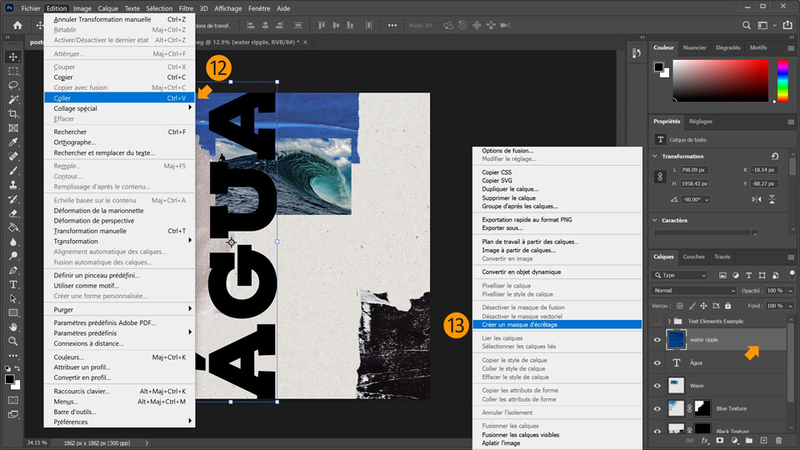Expand the Text Elements Example group
The height and width of the screenshot is (450, 800).
point(669,321)
